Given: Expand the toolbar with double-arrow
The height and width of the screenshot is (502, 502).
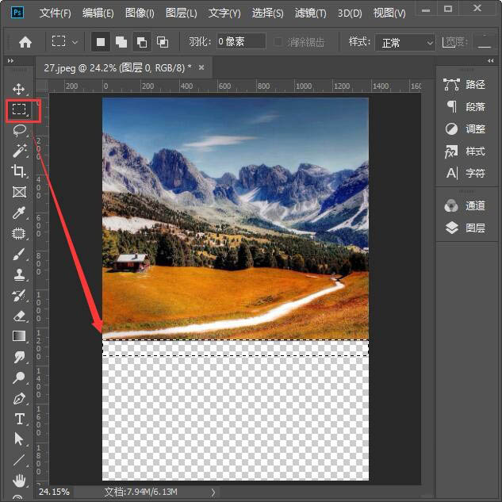Looking at the screenshot, I should pos(10,60).
